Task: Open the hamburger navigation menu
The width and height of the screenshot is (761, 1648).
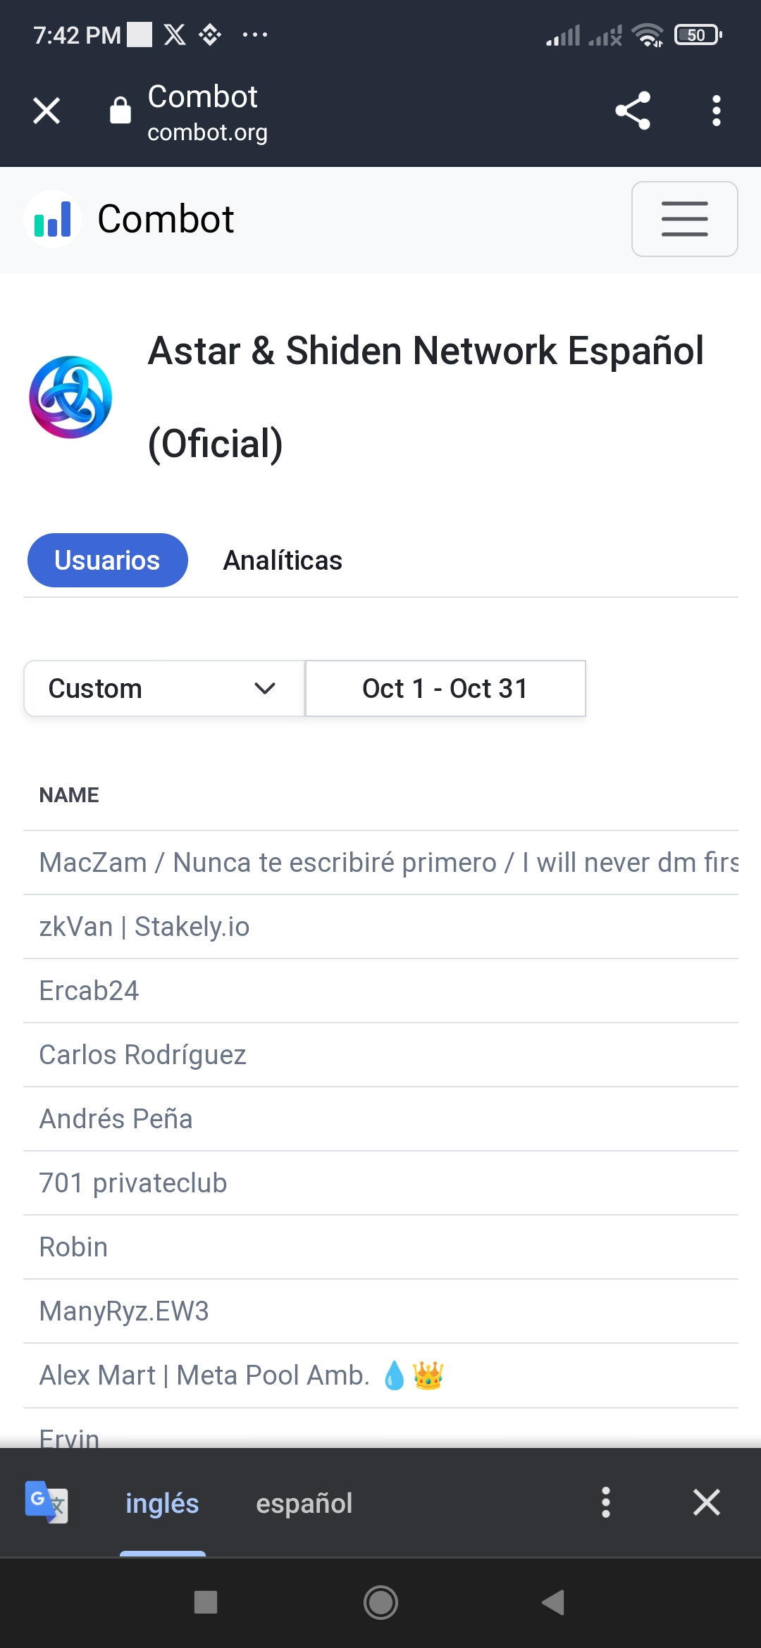Action: (x=683, y=219)
